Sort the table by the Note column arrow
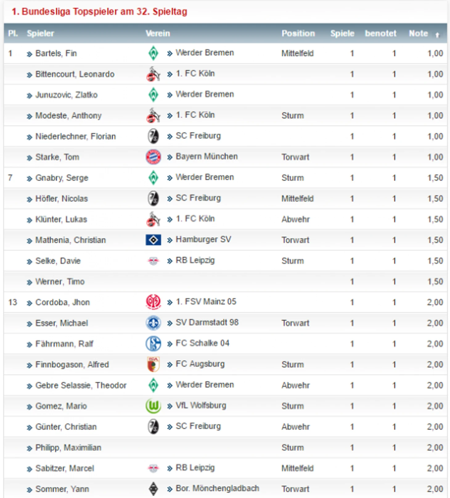The image size is (450, 498). (x=437, y=35)
